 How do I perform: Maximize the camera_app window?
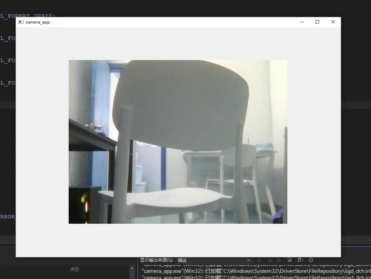317,22
